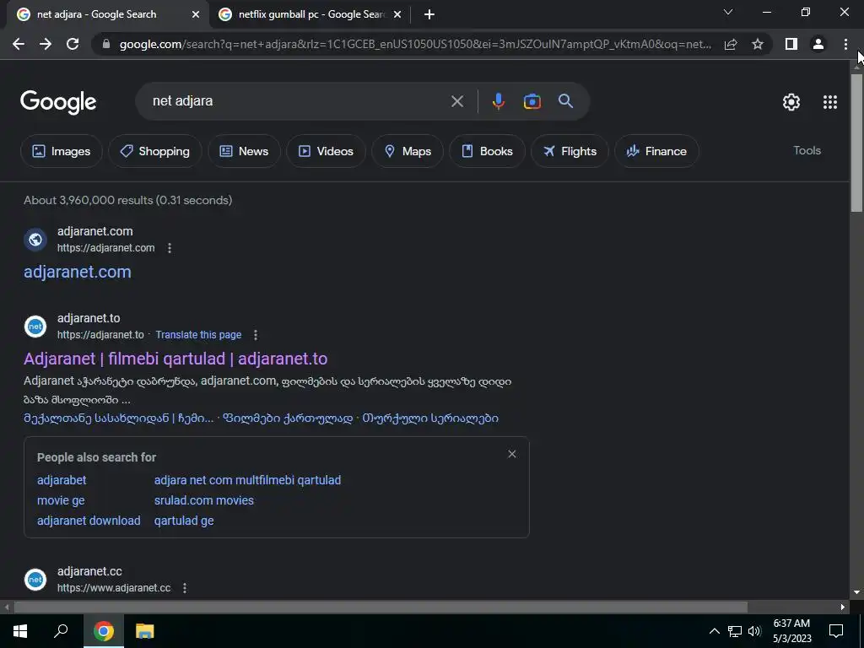
Task: Go back to previous page
Action: 19,44
